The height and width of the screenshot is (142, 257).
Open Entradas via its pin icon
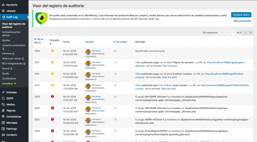click(3, 92)
